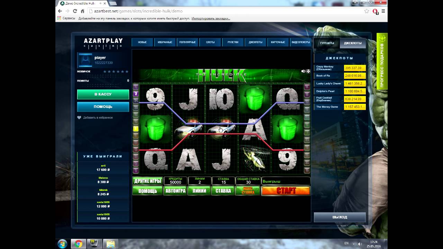Open the Lucky Lady's Charm jackpot entry
The image size is (443, 249).
340,83
